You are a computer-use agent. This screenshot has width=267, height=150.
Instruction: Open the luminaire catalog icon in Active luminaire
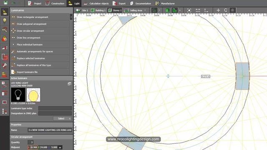click(69, 84)
